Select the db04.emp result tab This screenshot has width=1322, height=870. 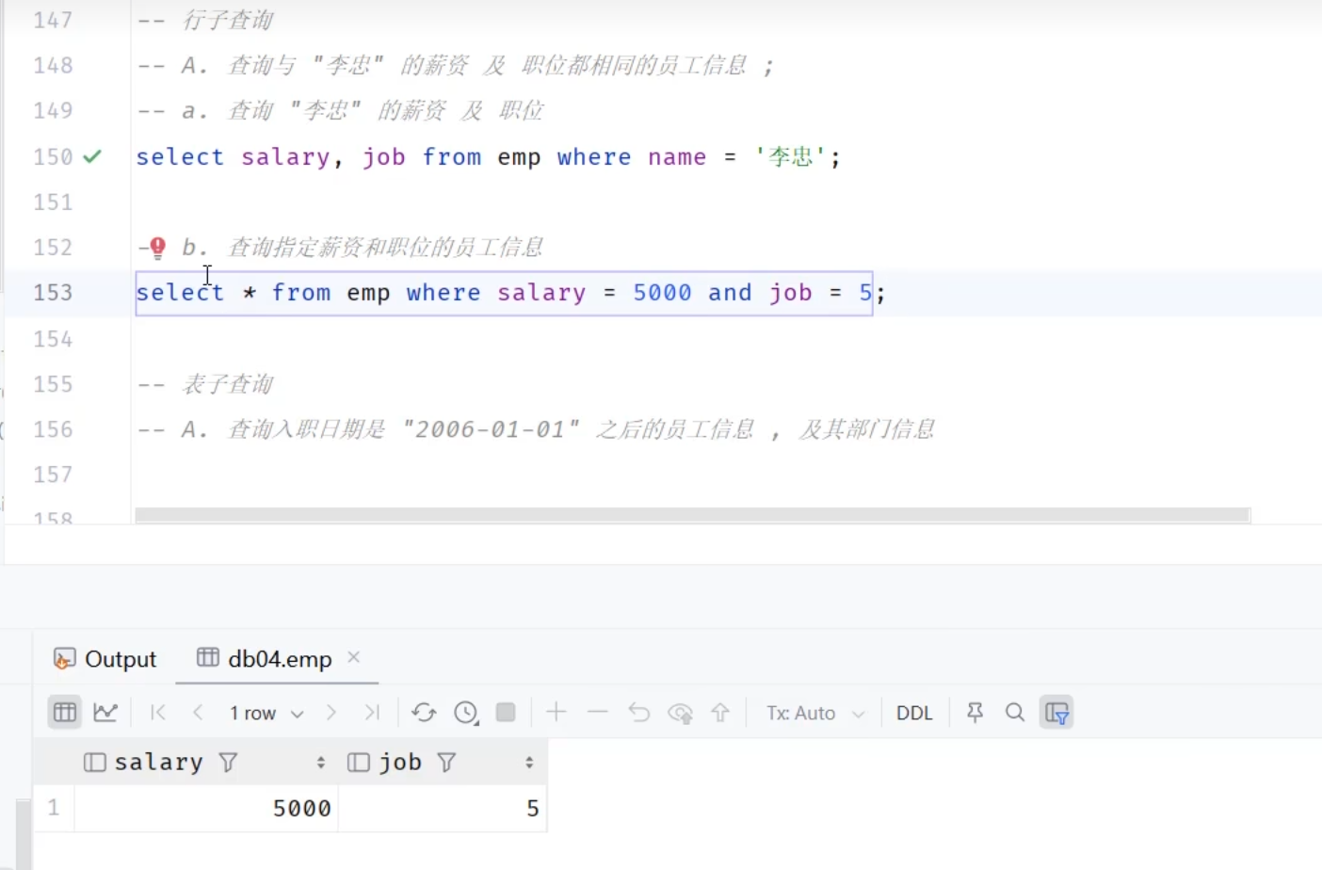click(x=266, y=659)
